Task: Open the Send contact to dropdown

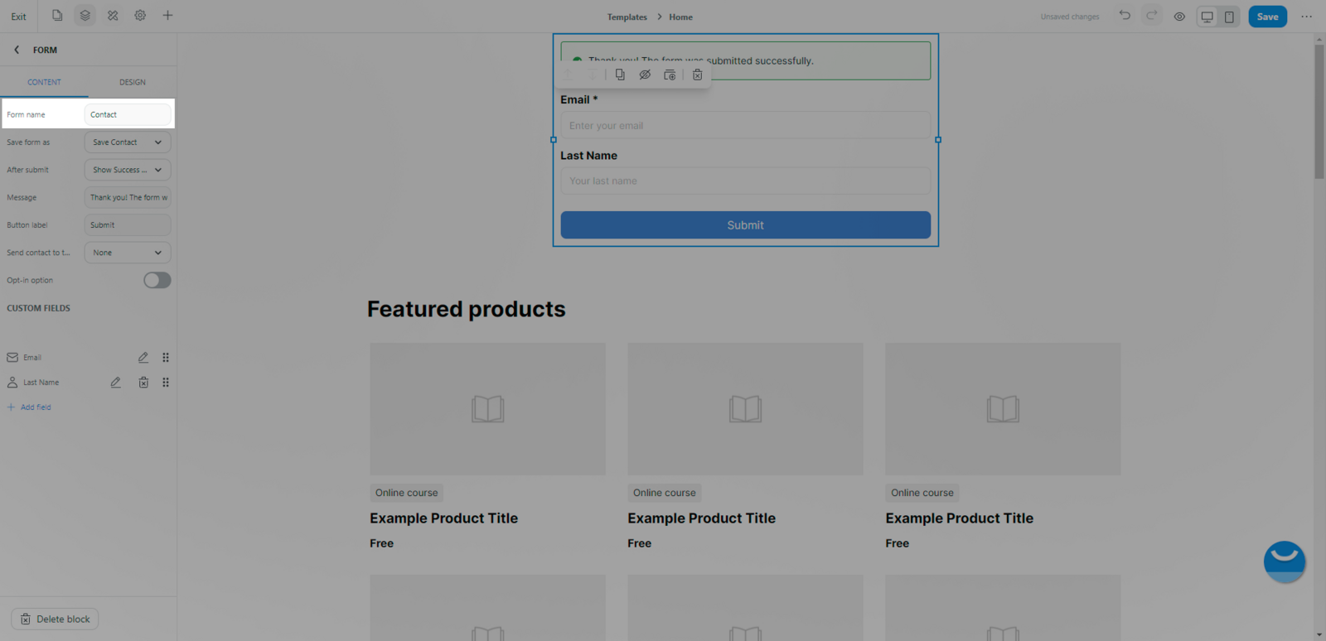Action: tap(128, 253)
